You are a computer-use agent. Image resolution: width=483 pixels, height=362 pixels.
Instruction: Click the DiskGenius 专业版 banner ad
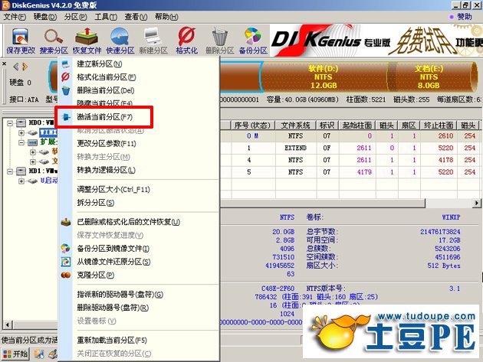click(x=376, y=41)
